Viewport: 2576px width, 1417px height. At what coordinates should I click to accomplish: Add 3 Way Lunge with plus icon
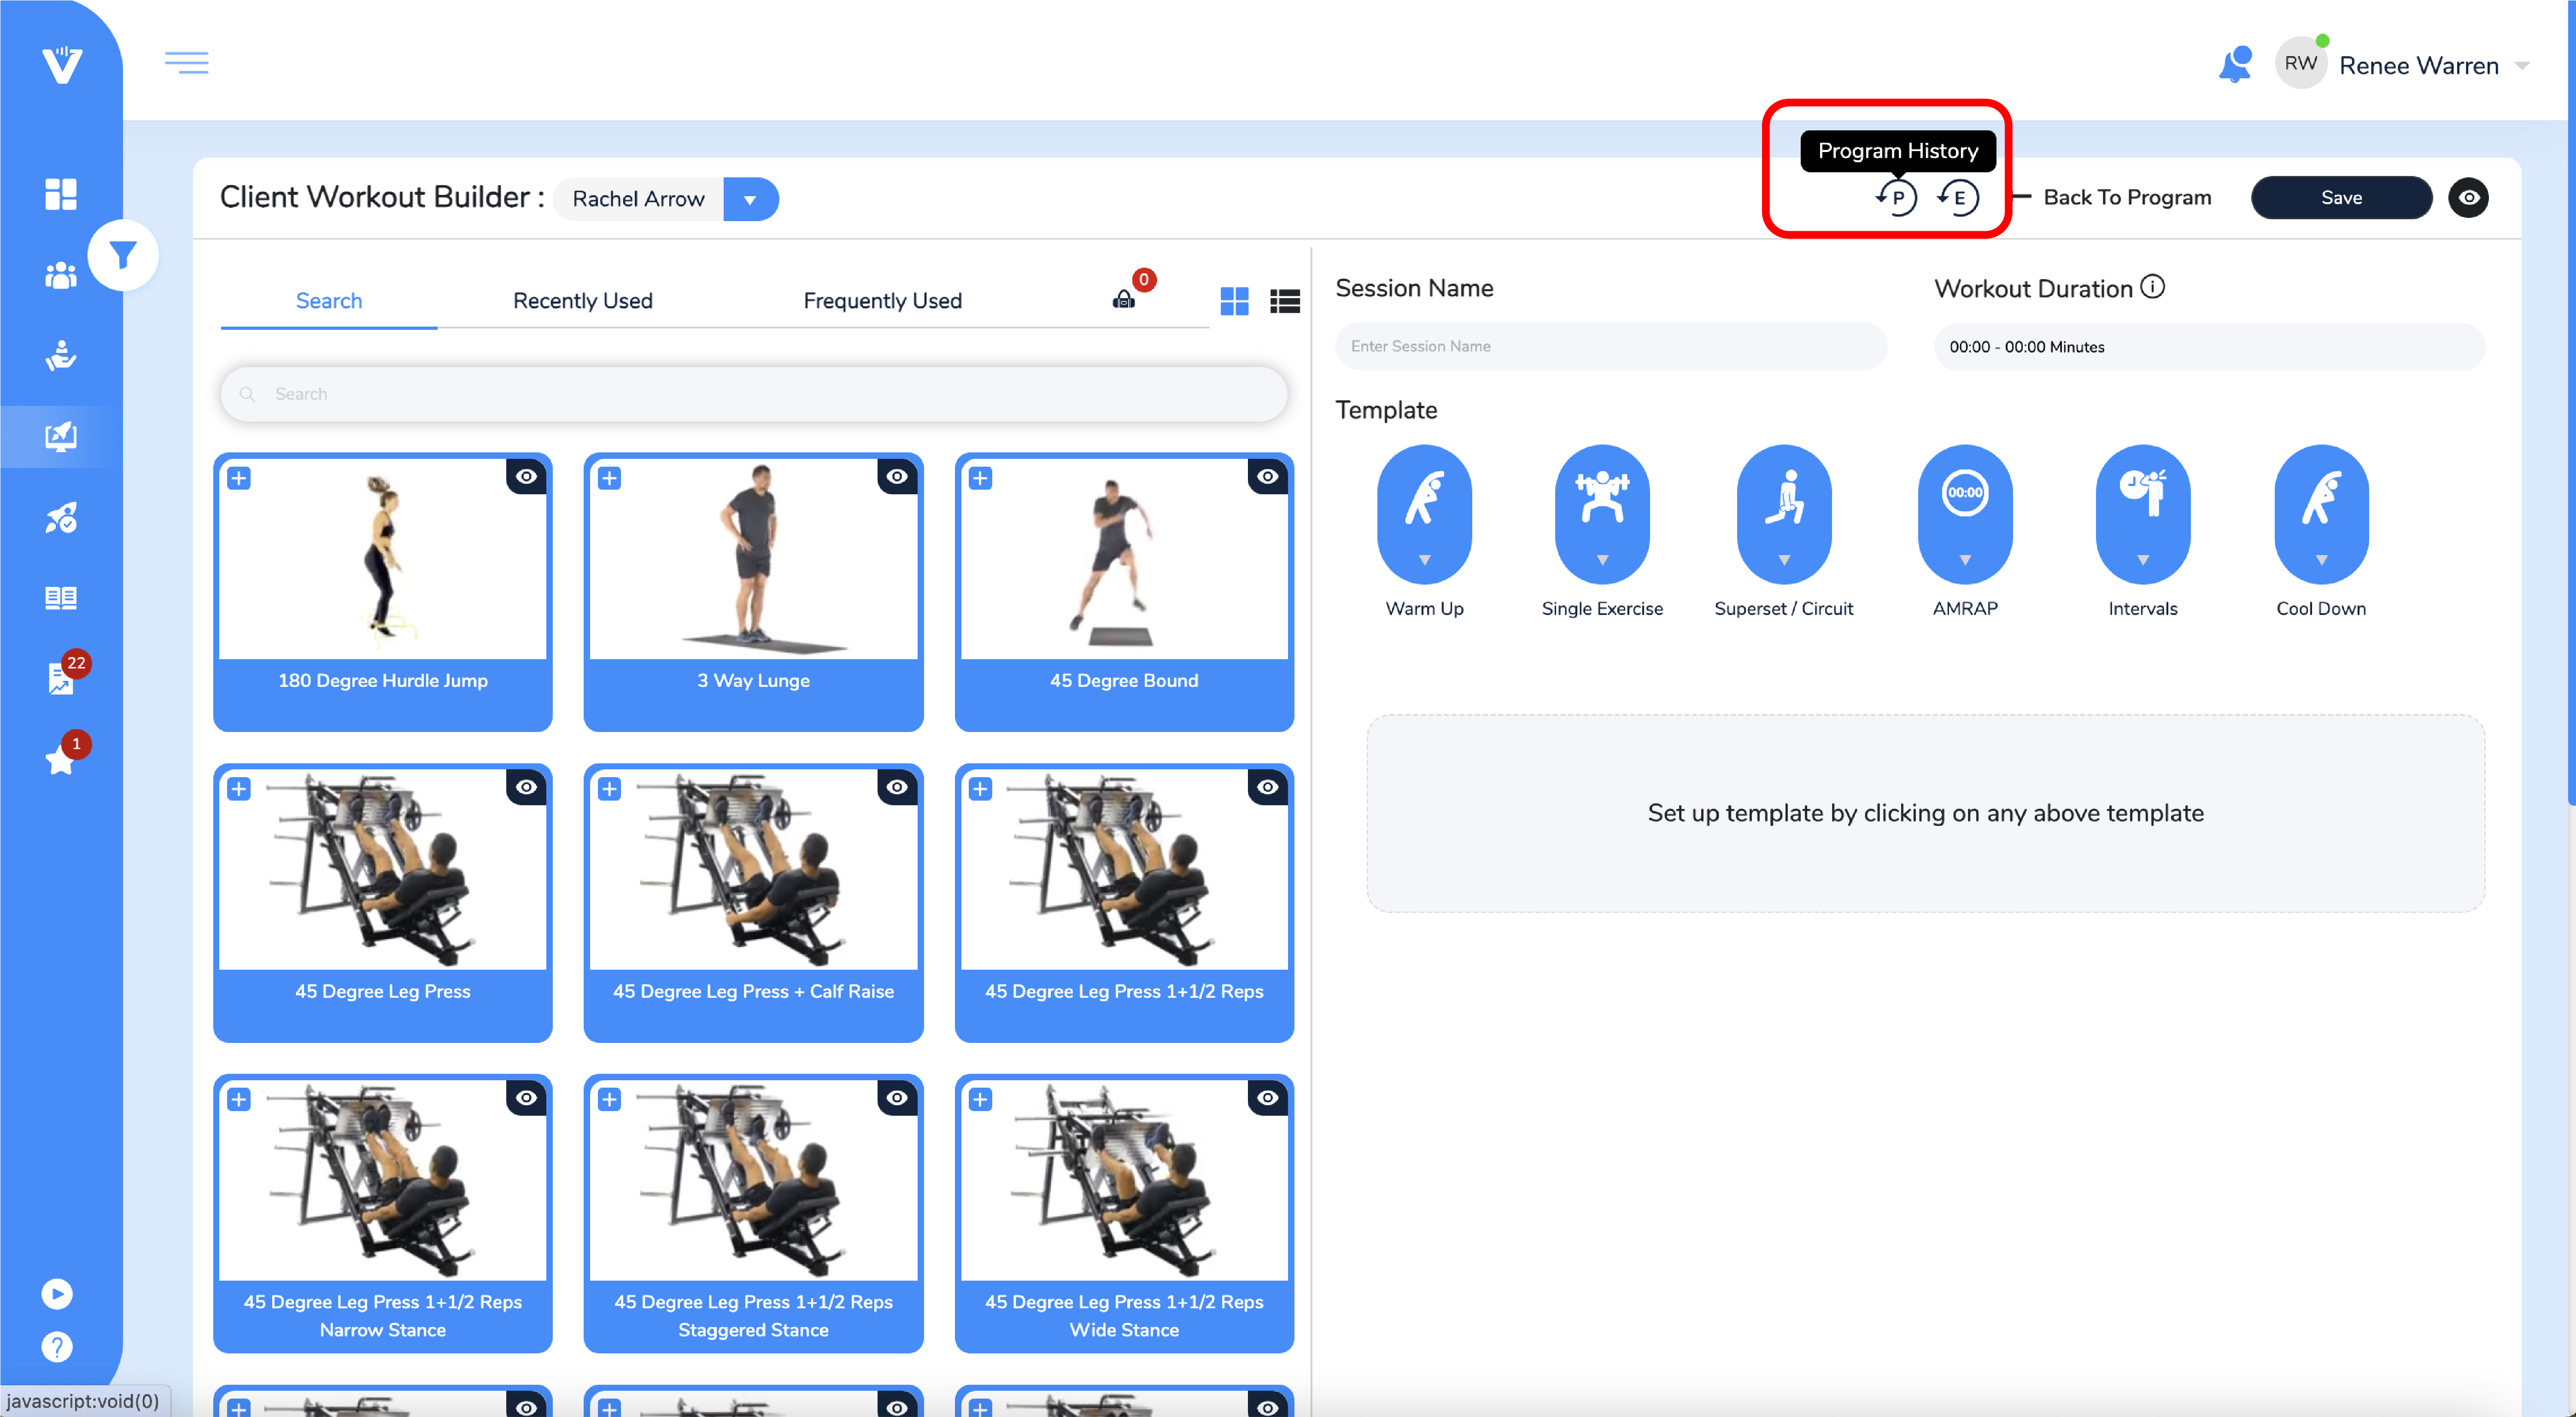click(x=610, y=478)
